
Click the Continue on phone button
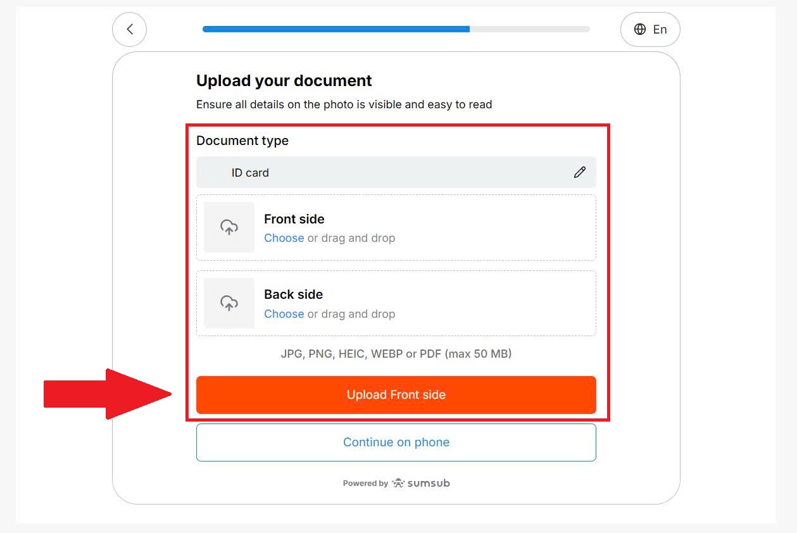pos(396,442)
